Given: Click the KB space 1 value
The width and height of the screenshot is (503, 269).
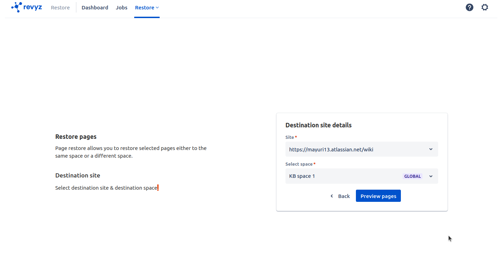Looking at the screenshot, I should pos(302,176).
